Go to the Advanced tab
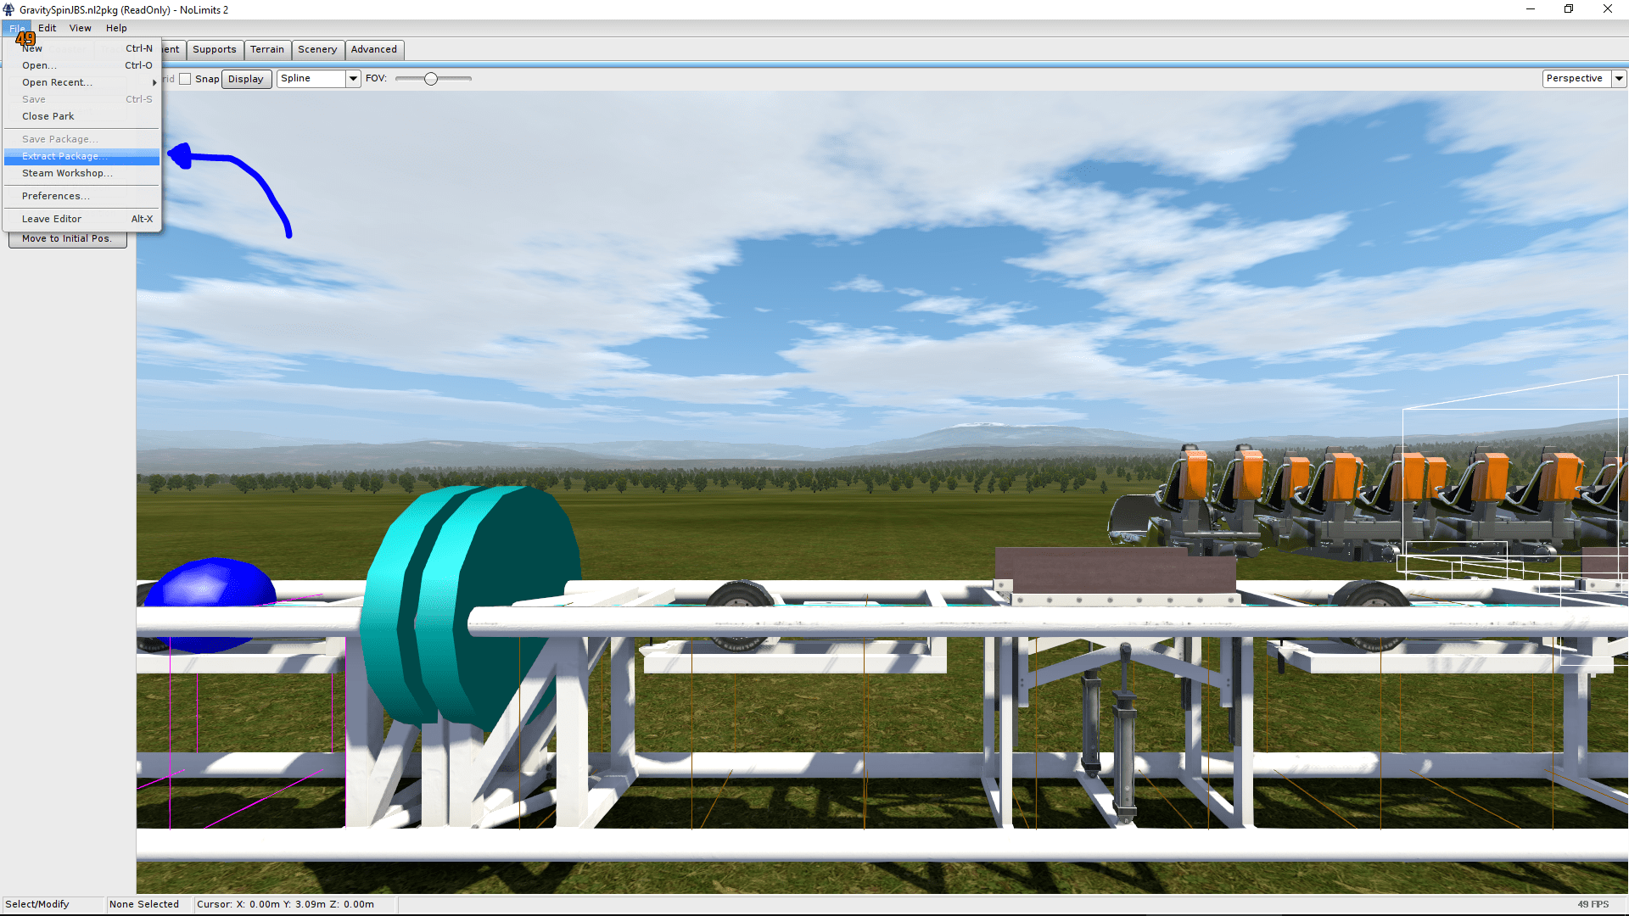 (x=373, y=49)
